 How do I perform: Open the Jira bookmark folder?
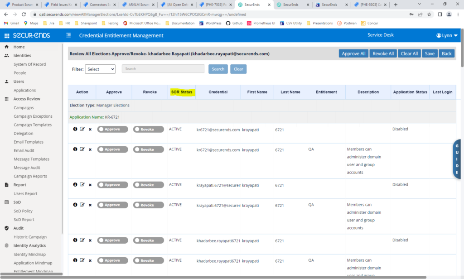[x=48, y=23]
